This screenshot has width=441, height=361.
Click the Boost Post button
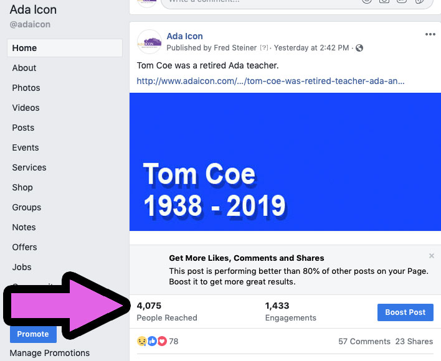coord(405,312)
